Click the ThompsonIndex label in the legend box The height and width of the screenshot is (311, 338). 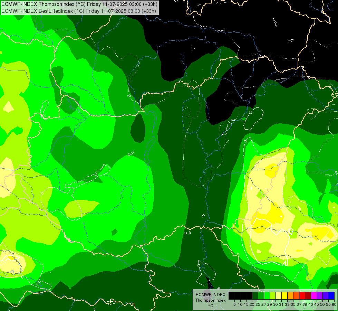211,300
